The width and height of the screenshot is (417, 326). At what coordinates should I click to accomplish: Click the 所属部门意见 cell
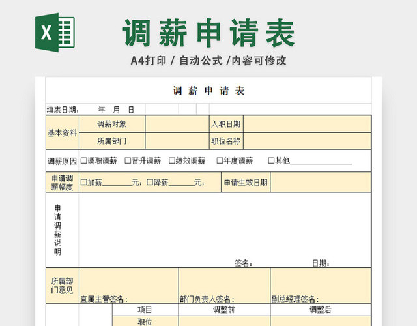tap(63, 286)
